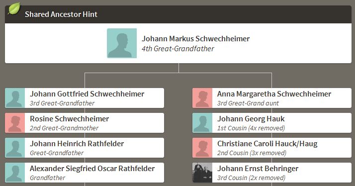Screen dimensions: 355x186
Task: Open Anna Margaretha Schwechheimer's name link
Action: pos(274,94)
